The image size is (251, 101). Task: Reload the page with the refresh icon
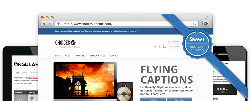pos(195,24)
